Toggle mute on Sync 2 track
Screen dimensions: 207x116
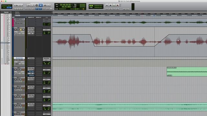click(x=23, y=88)
